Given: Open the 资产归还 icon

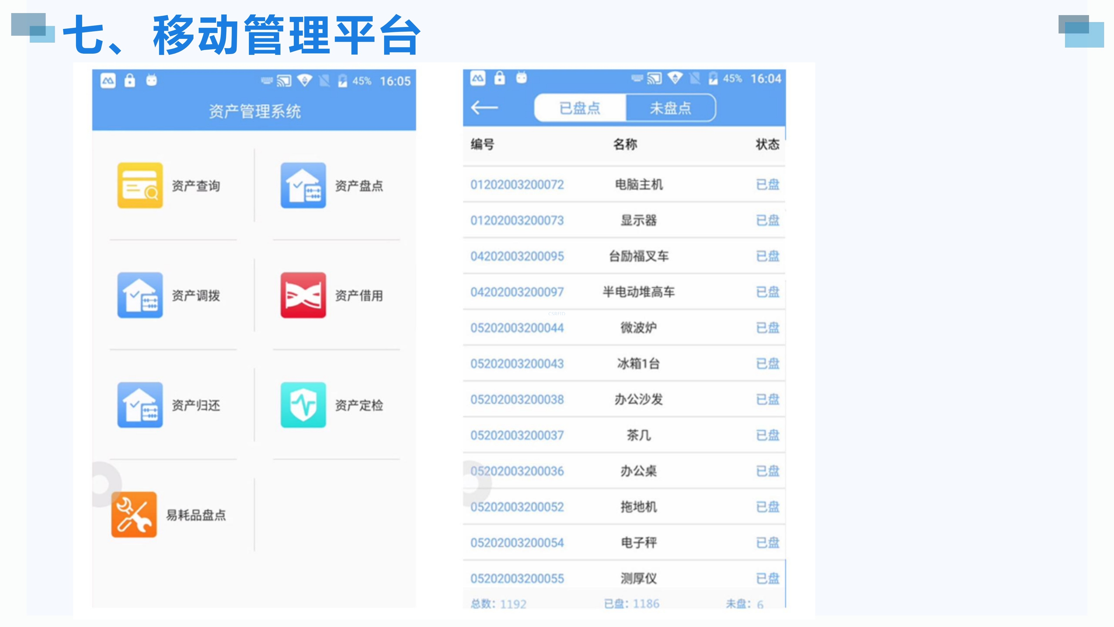Looking at the screenshot, I should [x=140, y=405].
